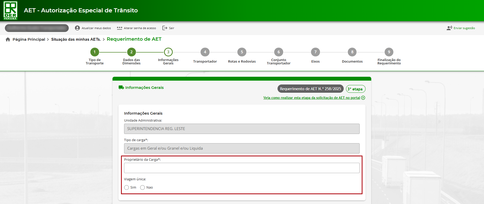Select Nao for Viagem única
Viewport: 484px width, 204px height.
tap(142, 188)
